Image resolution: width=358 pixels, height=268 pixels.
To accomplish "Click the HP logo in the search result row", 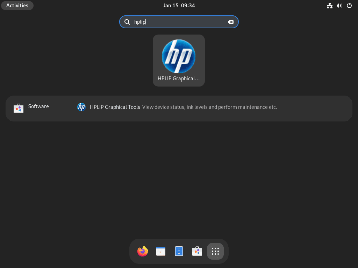I will (x=81, y=107).
